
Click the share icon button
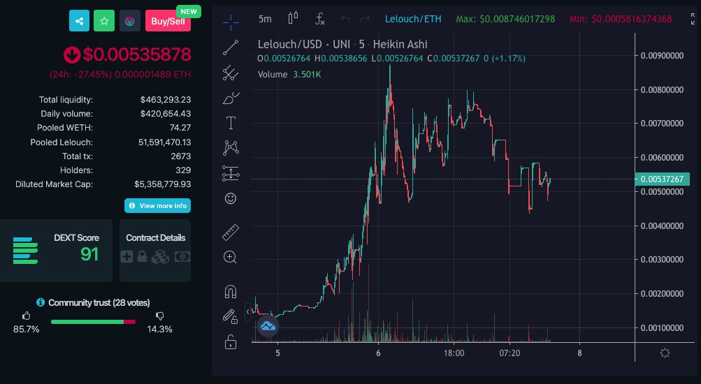79,21
